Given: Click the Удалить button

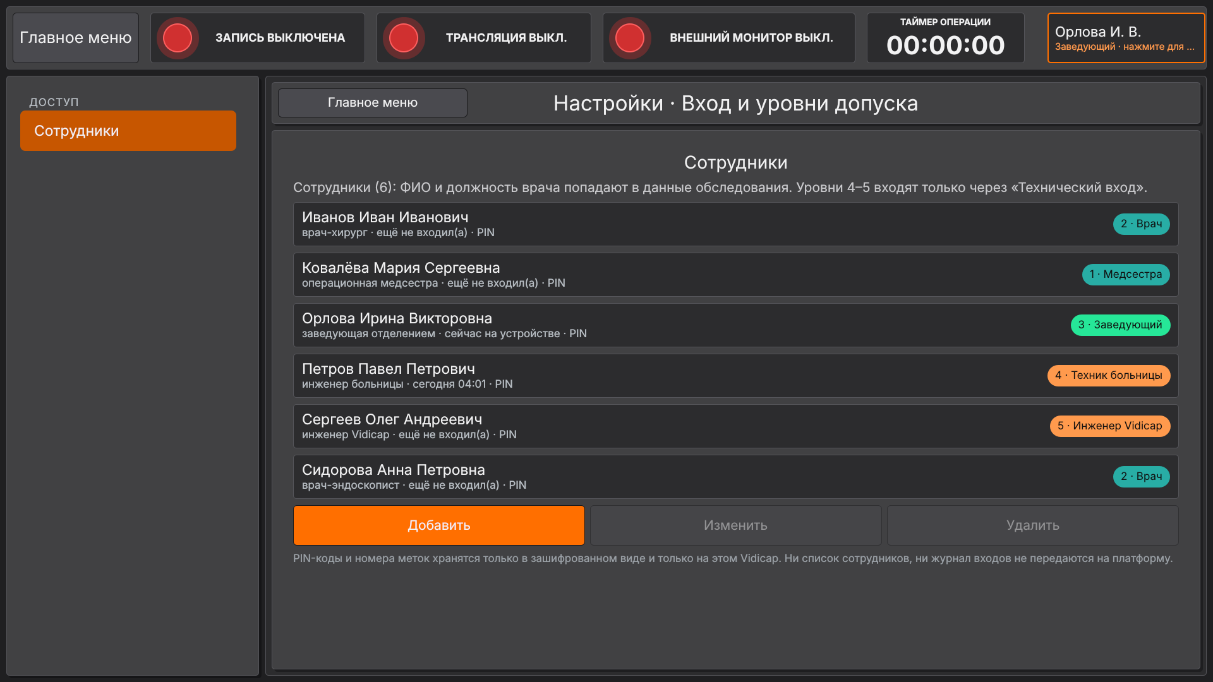Looking at the screenshot, I should pyautogui.click(x=1033, y=525).
